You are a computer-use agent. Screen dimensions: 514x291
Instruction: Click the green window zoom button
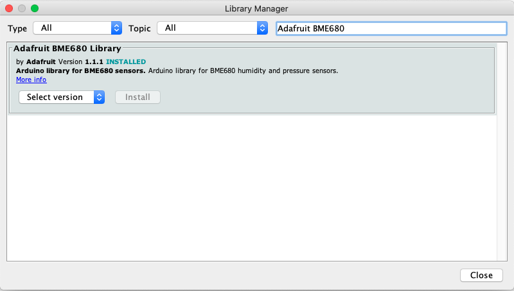pyautogui.click(x=35, y=8)
